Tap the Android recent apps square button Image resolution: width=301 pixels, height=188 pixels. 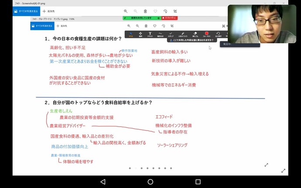(198, 181)
